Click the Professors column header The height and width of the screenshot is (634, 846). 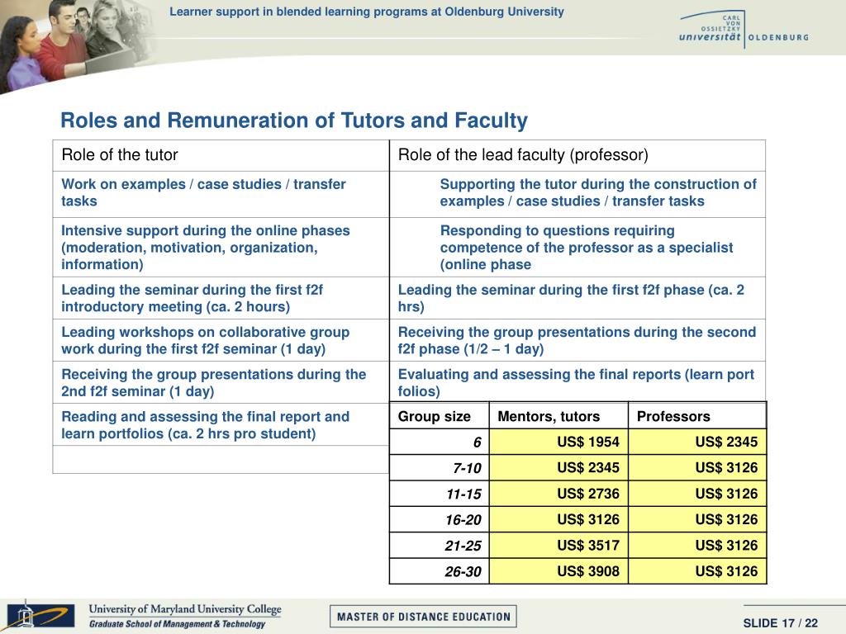click(697, 416)
